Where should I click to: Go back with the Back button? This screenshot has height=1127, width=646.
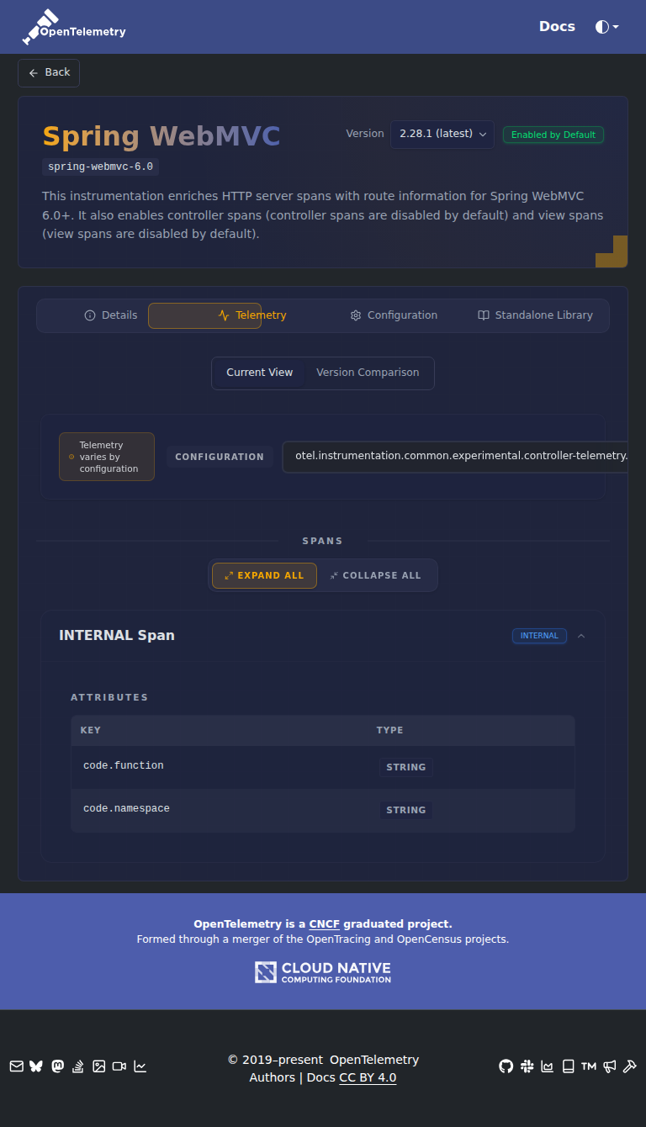(49, 73)
